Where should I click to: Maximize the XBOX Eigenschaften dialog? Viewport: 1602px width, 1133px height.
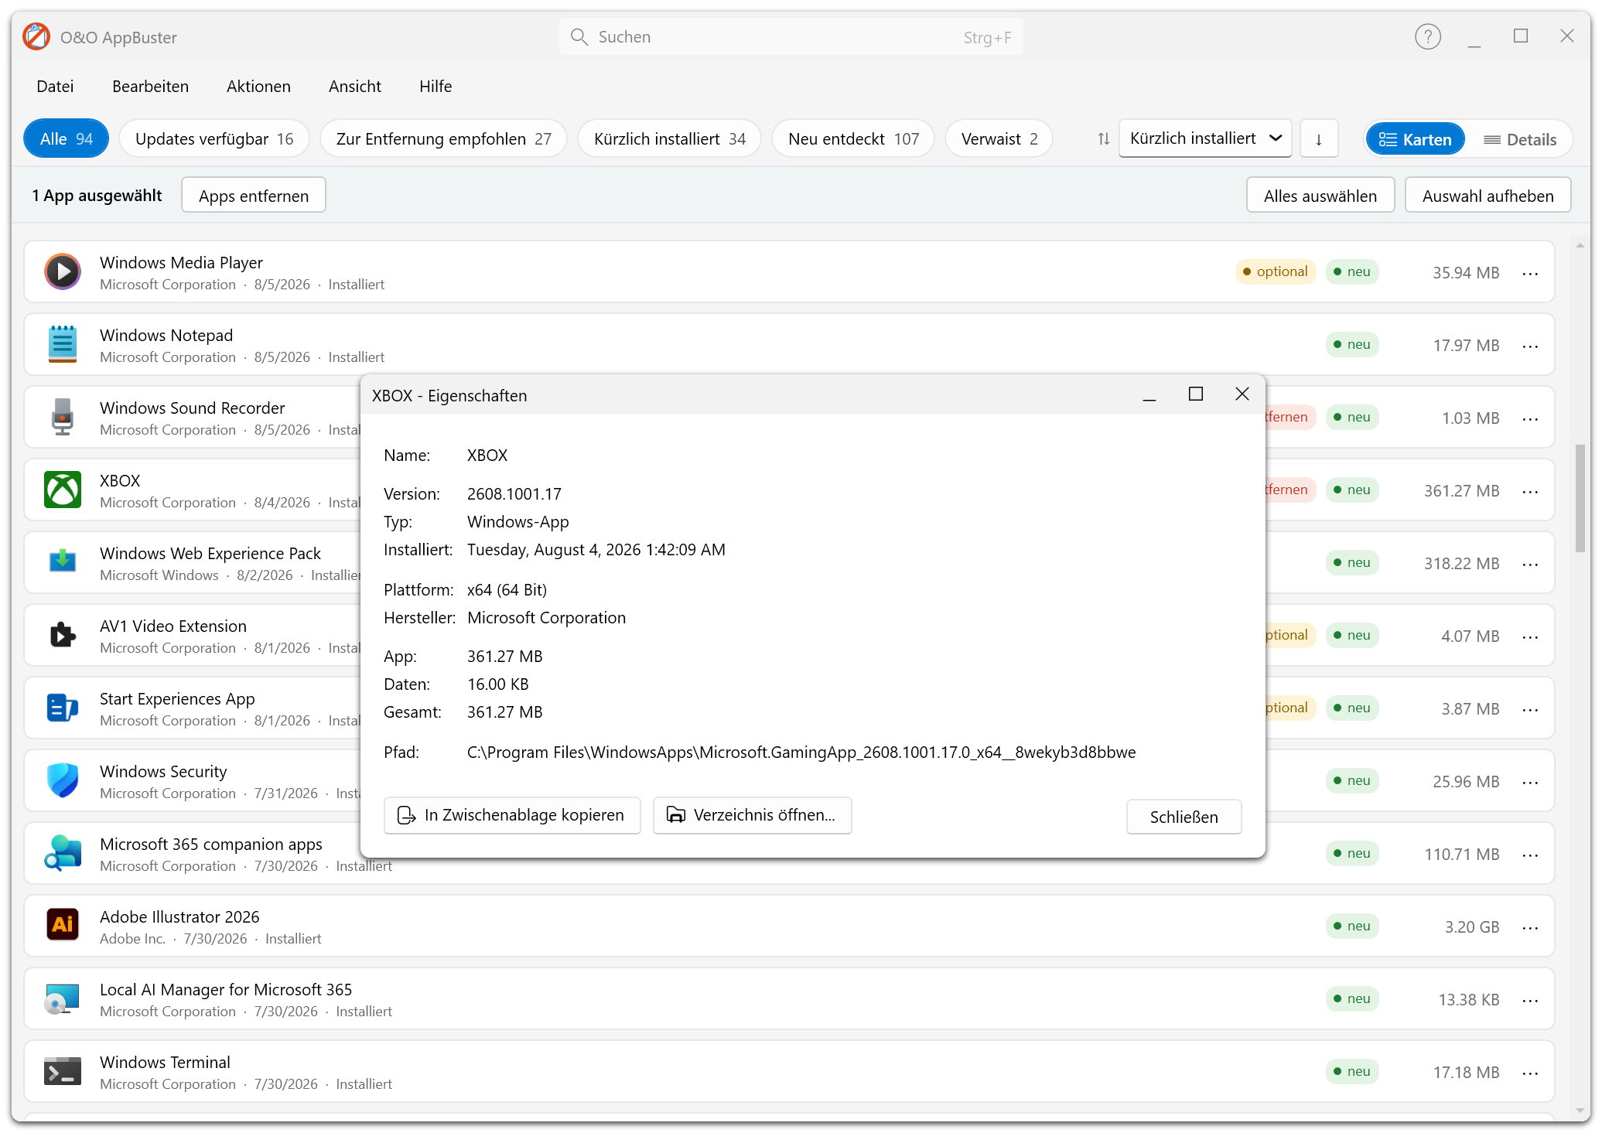coord(1196,394)
